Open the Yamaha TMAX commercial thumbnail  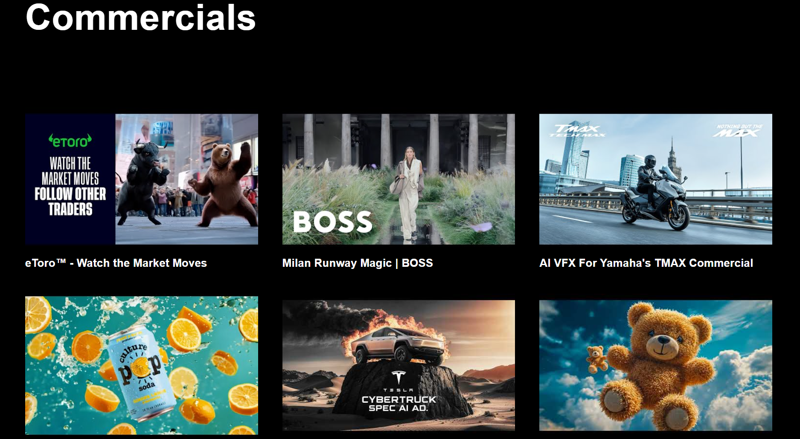(656, 179)
